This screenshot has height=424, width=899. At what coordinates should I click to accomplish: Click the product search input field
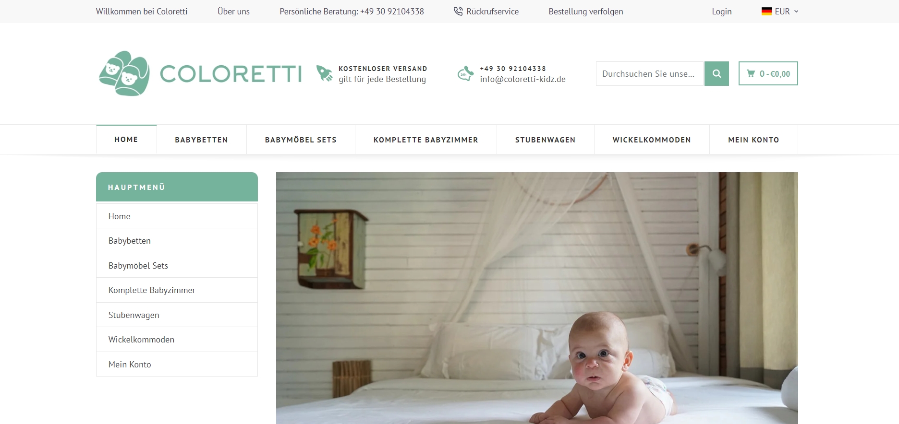[649, 73]
